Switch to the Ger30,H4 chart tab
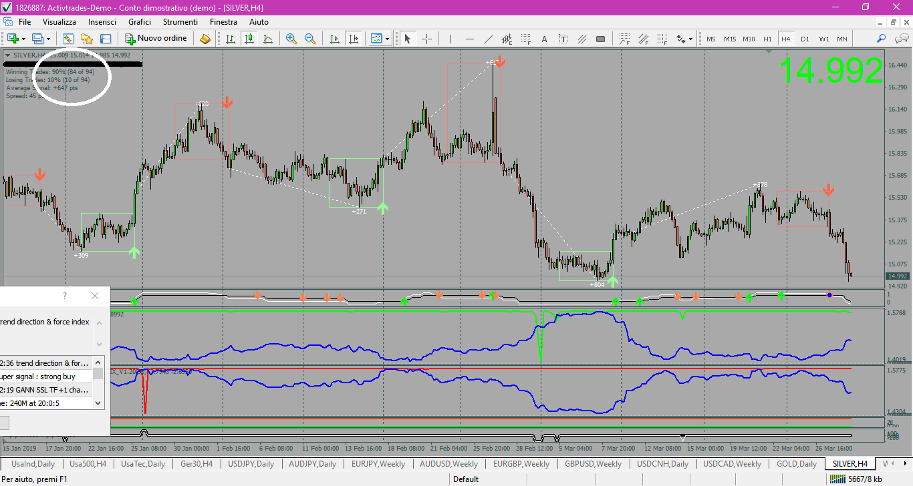The width and height of the screenshot is (913, 486). click(197, 464)
